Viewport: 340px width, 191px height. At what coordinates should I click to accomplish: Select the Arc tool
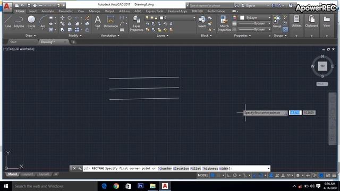(42, 22)
